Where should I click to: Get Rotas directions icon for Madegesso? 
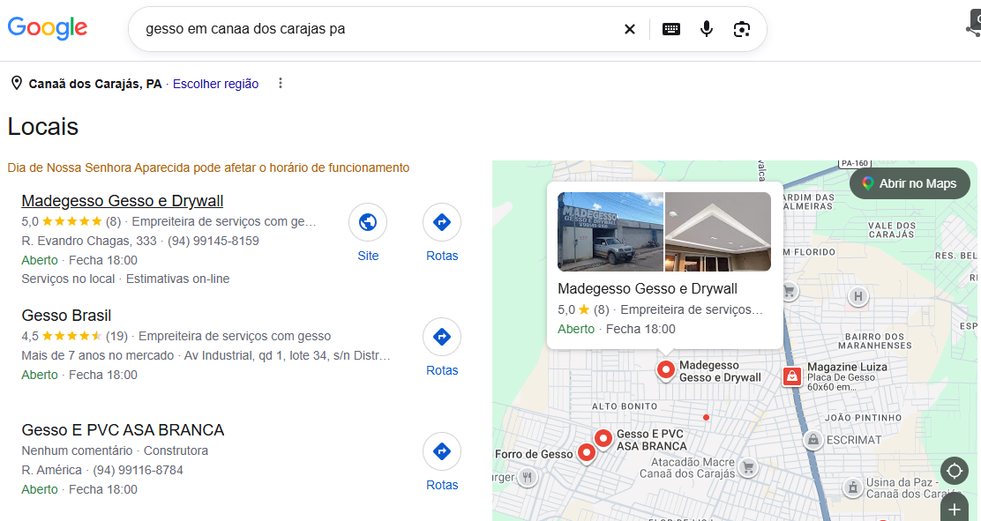(x=442, y=222)
